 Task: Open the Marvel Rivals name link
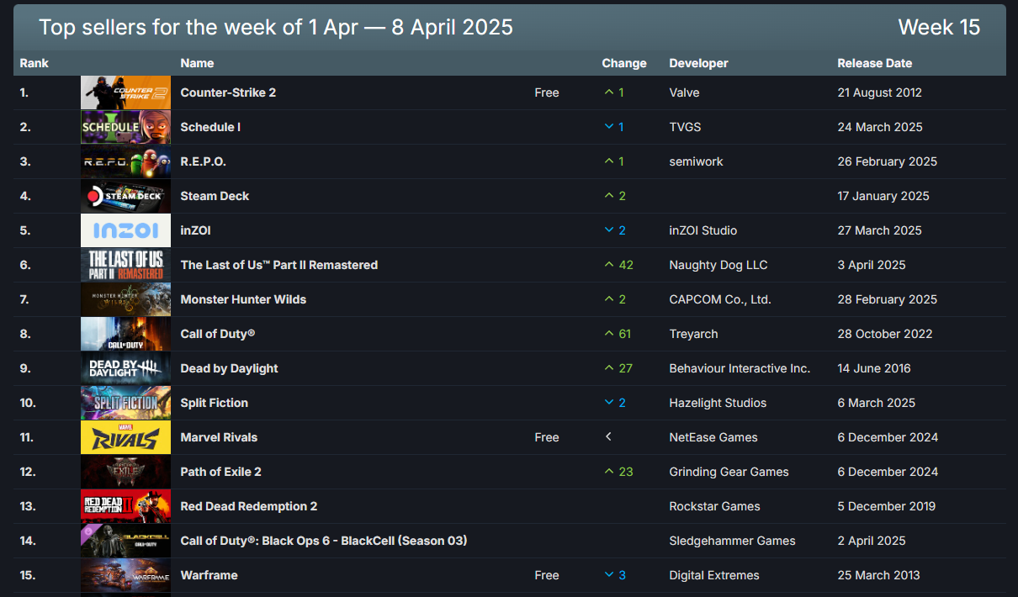(219, 437)
